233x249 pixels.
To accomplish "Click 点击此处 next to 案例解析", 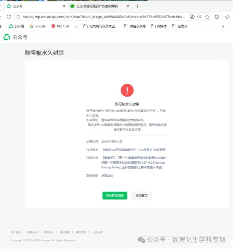I will click(107, 176).
